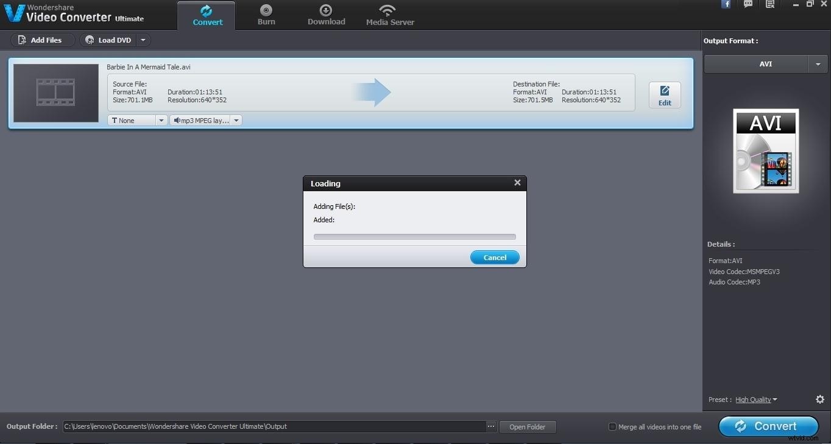The width and height of the screenshot is (831, 444).
Task: Click the AVI format preview image
Action: click(x=765, y=151)
